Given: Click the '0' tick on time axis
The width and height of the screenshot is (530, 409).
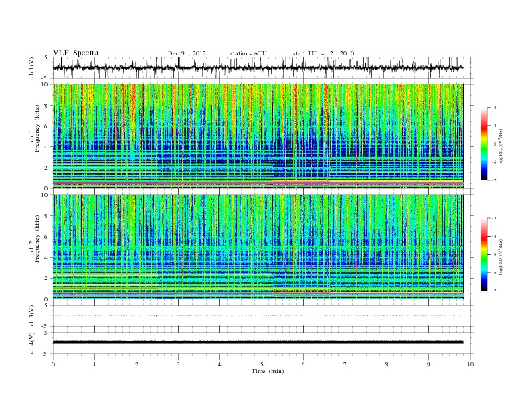Looking at the screenshot, I should [x=53, y=364].
